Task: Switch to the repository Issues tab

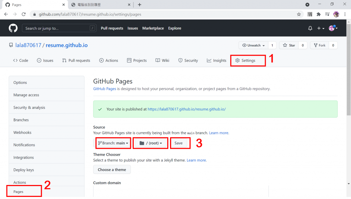Action: tap(45, 61)
